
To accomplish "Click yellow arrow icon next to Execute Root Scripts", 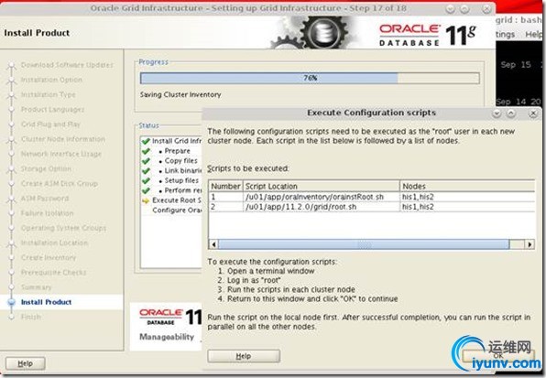I will pos(146,200).
